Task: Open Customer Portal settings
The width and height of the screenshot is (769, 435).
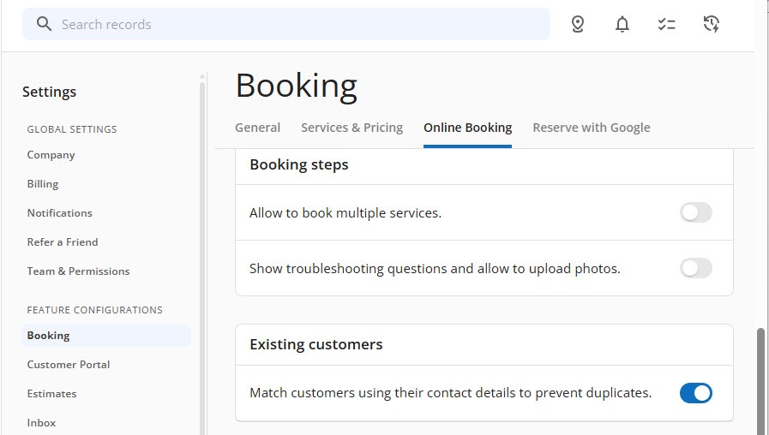Action: pyautogui.click(x=69, y=365)
